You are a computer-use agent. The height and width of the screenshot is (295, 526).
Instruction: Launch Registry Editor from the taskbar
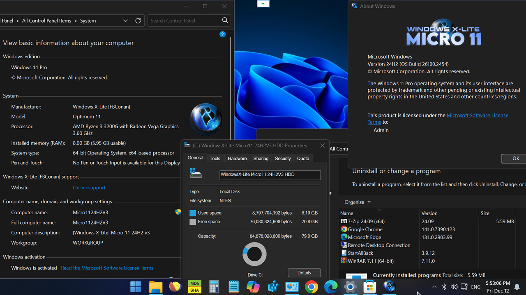(272, 287)
